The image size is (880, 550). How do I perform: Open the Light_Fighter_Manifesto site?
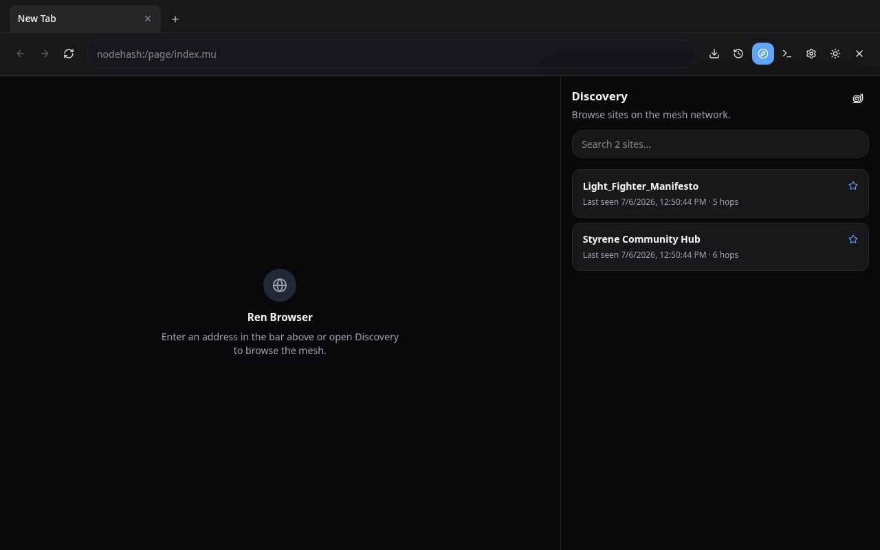pos(720,193)
